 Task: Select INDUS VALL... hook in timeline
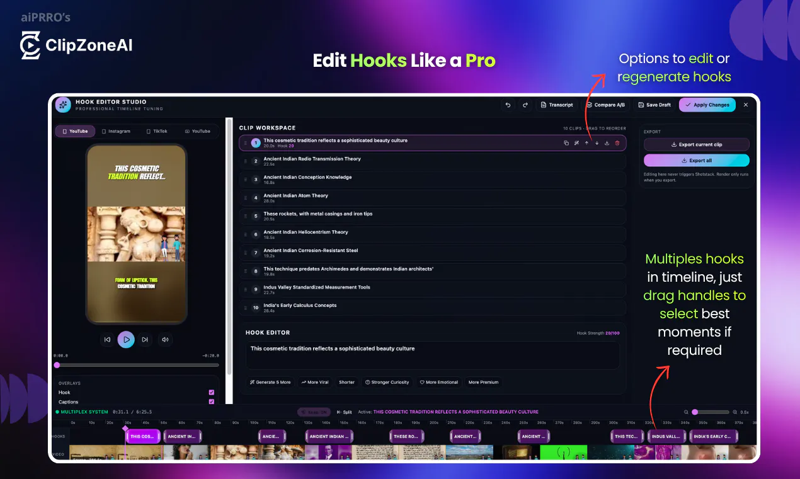point(666,436)
